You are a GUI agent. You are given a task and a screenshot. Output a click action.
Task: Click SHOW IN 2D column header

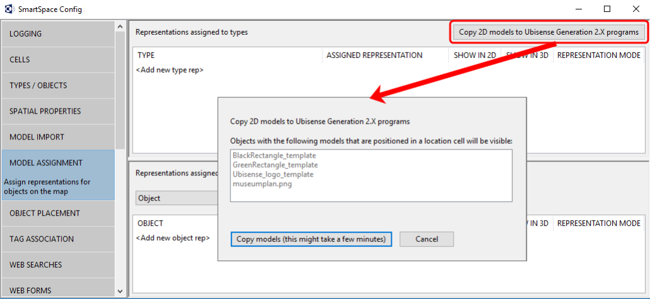pyautogui.click(x=475, y=55)
